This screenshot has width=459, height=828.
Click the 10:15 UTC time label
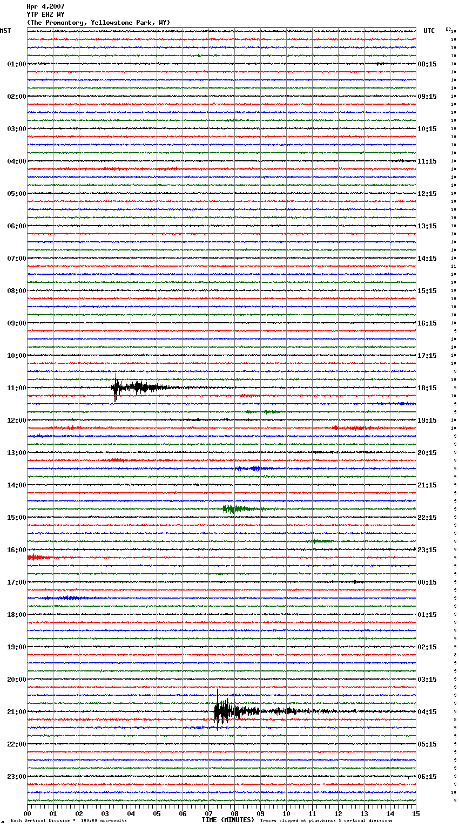point(427,129)
